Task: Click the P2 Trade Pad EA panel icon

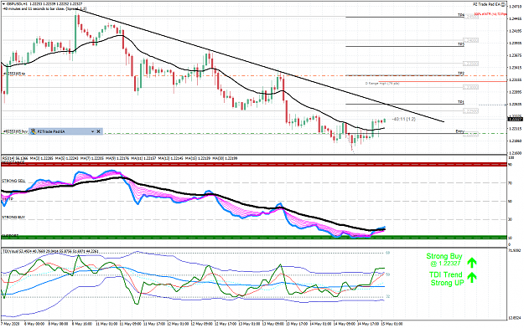Action: click(33, 131)
